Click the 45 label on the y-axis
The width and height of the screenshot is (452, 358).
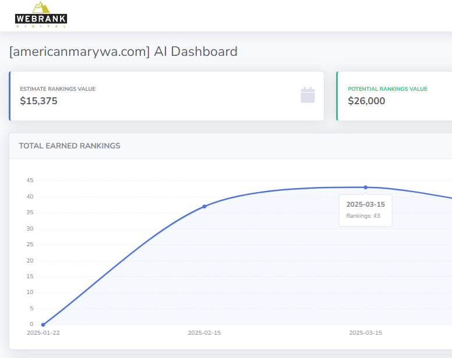(x=30, y=180)
